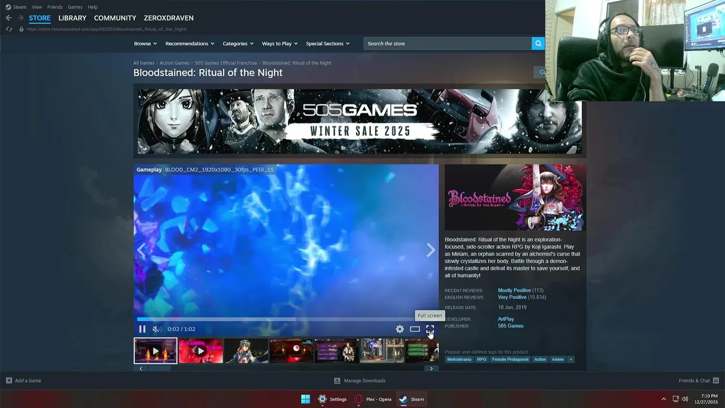Select the Anime tag
Viewport: 725px width, 408px height.
558,359
